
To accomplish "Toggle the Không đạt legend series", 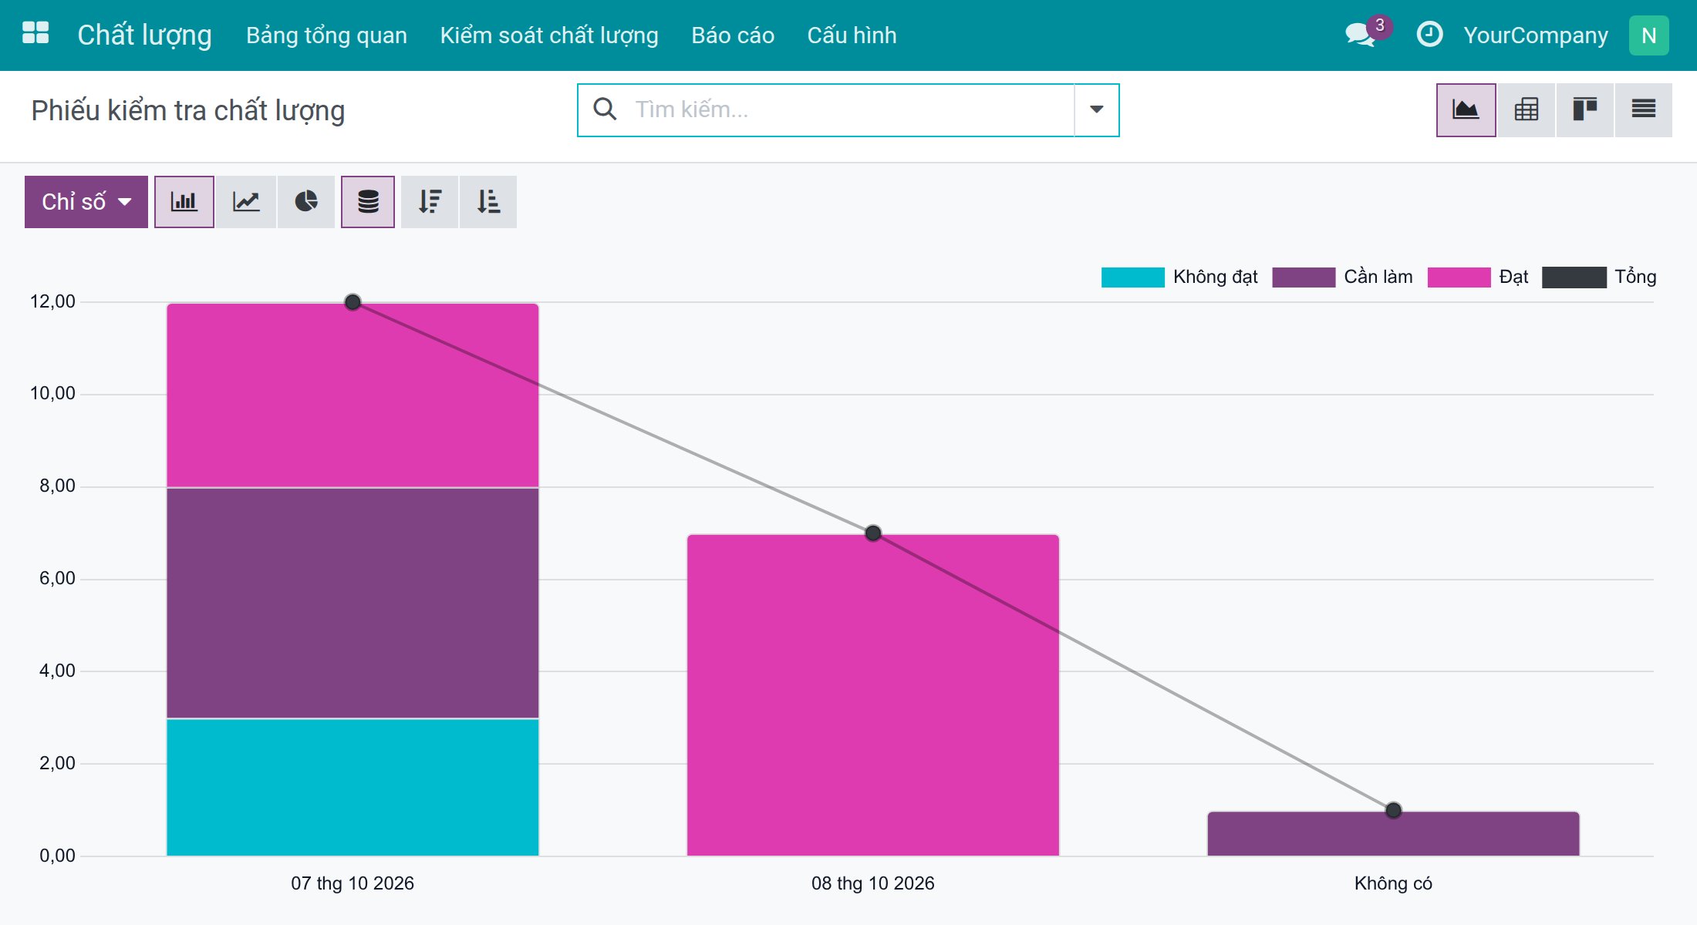I will (x=1179, y=277).
